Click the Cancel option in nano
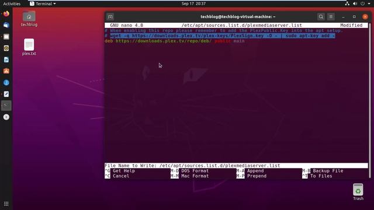This screenshot has width=374, height=210. pyautogui.click(x=117, y=176)
